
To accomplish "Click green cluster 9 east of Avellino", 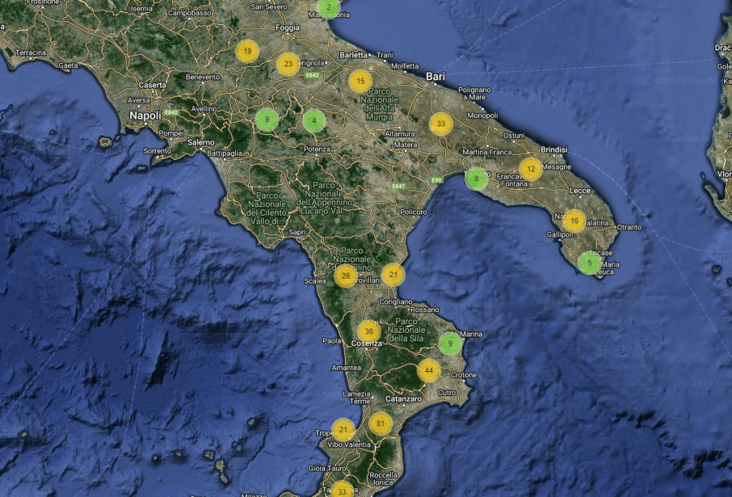I will (x=267, y=119).
